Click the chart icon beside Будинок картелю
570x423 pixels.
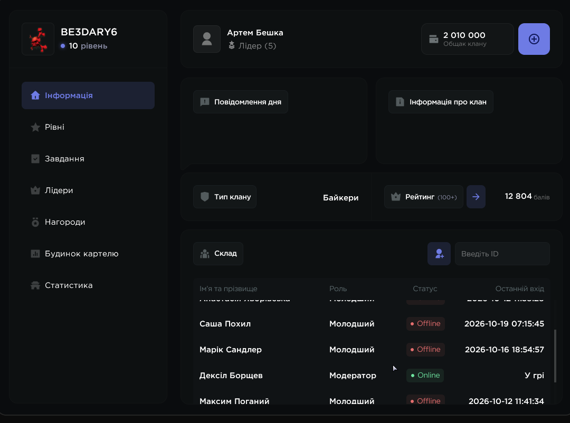coord(35,254)
